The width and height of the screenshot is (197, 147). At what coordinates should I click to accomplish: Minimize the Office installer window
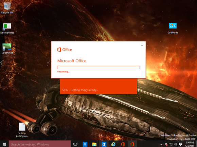142,45
